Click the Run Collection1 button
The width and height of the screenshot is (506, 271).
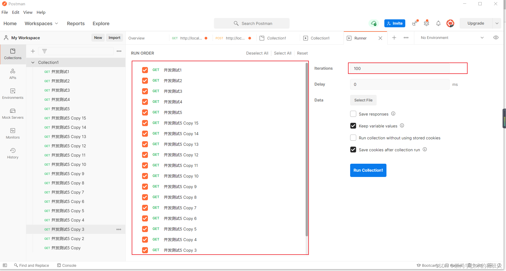pos(368,170)
